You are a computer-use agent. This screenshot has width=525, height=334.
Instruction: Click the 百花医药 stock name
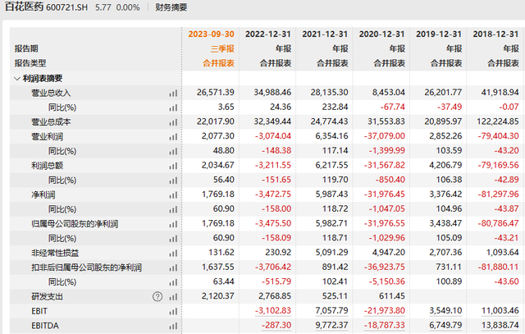pyautogui.click(x=24, y=7)
